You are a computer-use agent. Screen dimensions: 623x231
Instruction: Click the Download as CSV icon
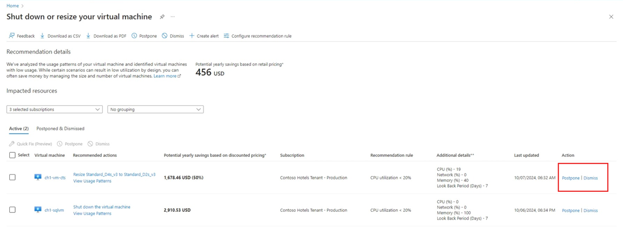pyautogui.click(x=43, y=36)
